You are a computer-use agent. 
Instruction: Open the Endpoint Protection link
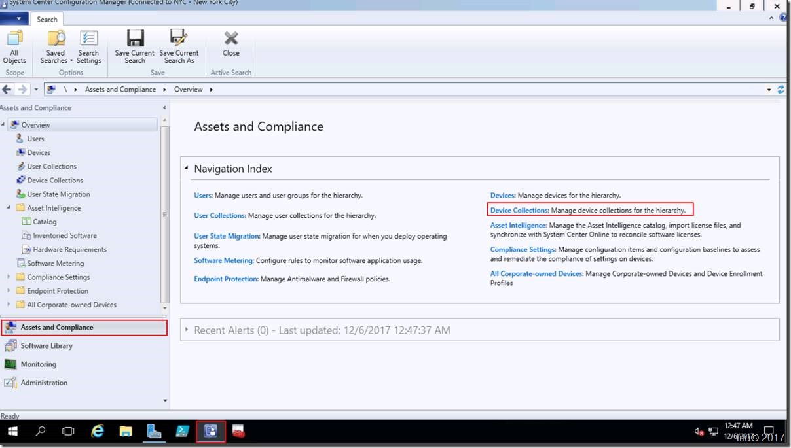pos(227,279)
